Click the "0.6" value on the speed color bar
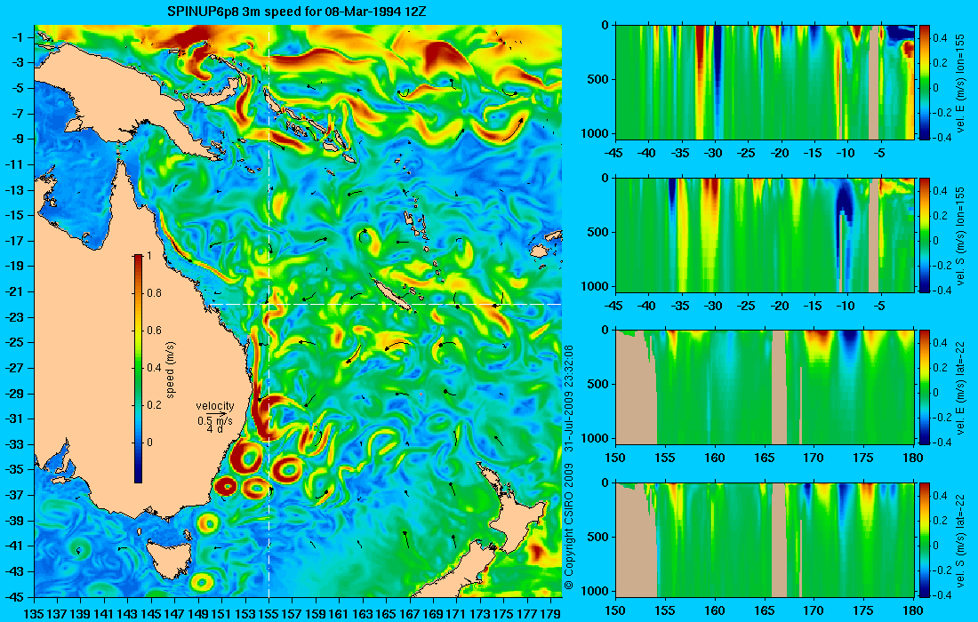The width and height of the screenshot is (978, 622). click(x=154, y=331)
